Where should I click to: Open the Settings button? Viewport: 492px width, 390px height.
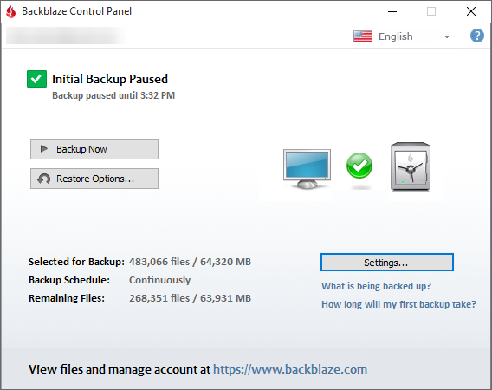coord(387,263)
